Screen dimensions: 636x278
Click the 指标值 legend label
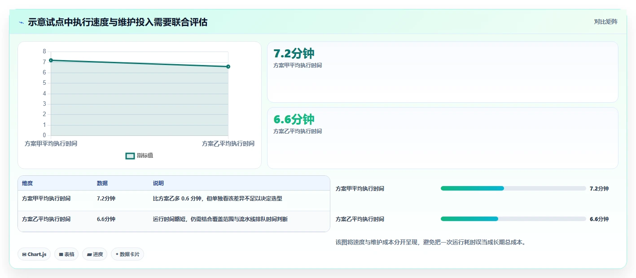click(x=145, y=156)
